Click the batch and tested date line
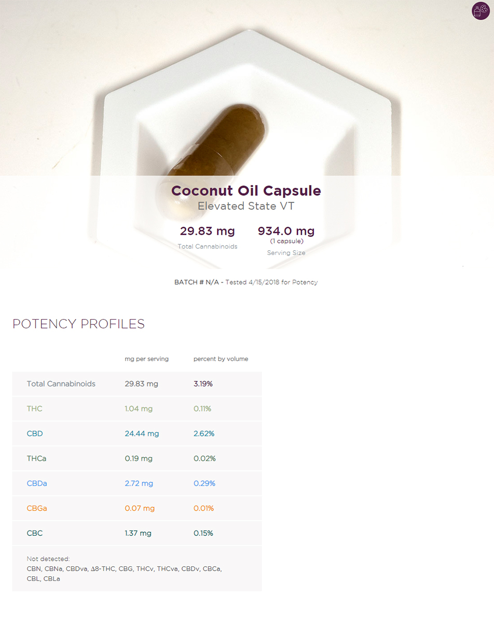 (246, 282)
